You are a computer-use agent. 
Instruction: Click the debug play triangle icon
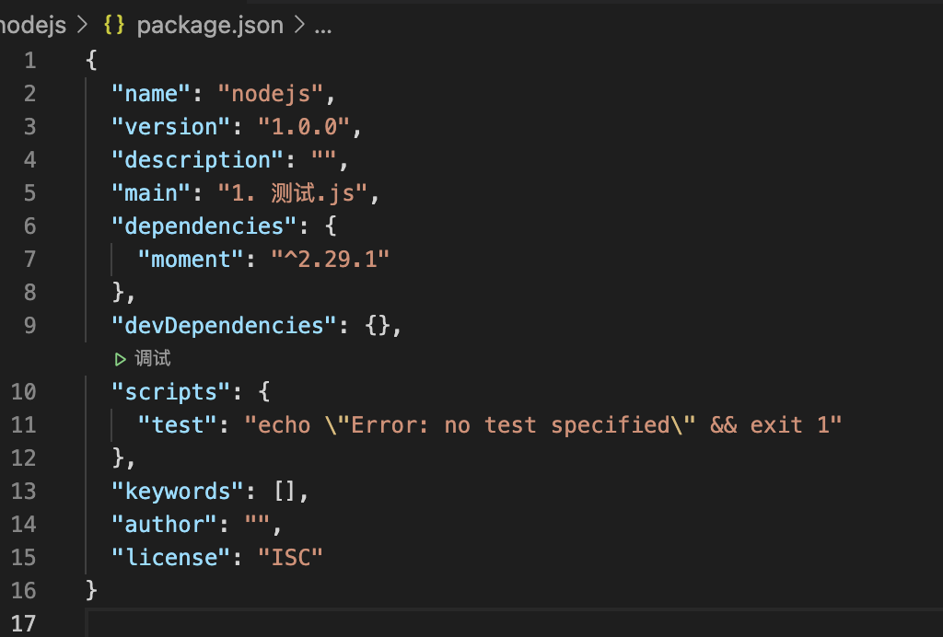tap(119, 359)
